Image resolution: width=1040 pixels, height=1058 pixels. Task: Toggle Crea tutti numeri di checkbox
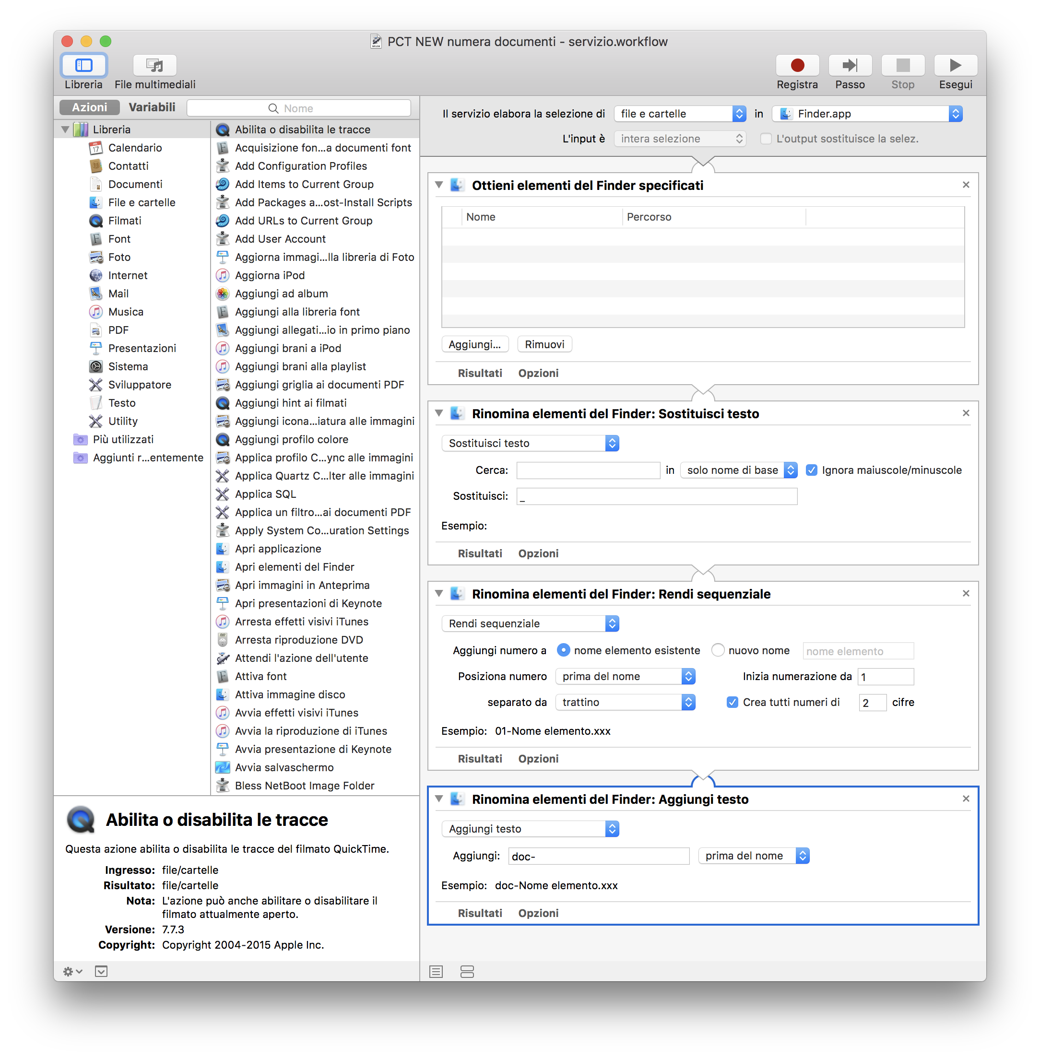(x=732, y=703)
